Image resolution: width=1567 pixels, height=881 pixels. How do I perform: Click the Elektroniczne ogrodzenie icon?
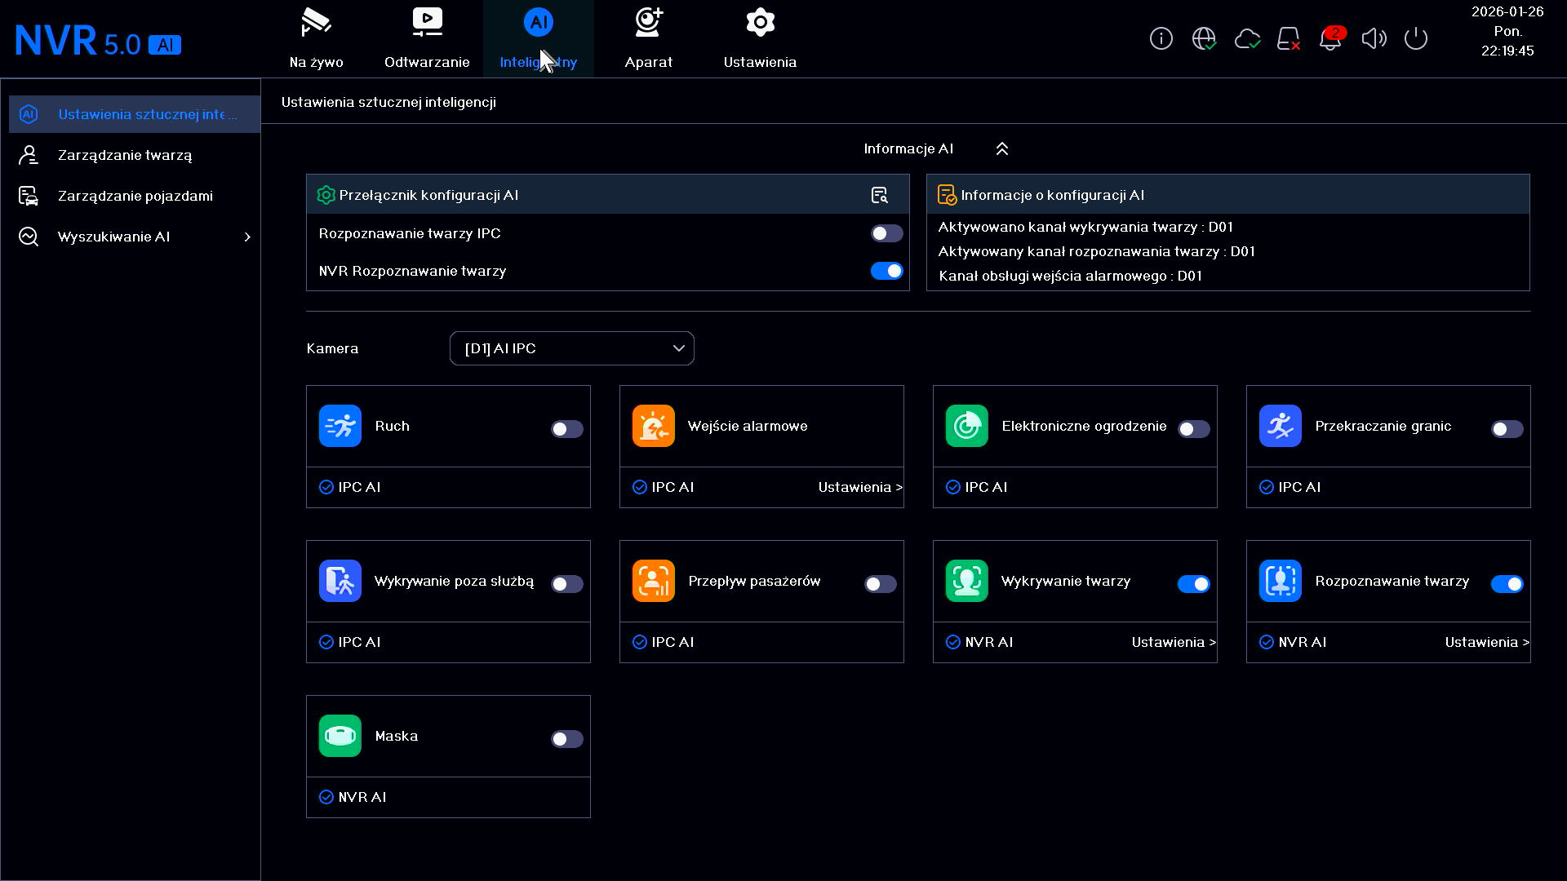(x=967, y=426)
